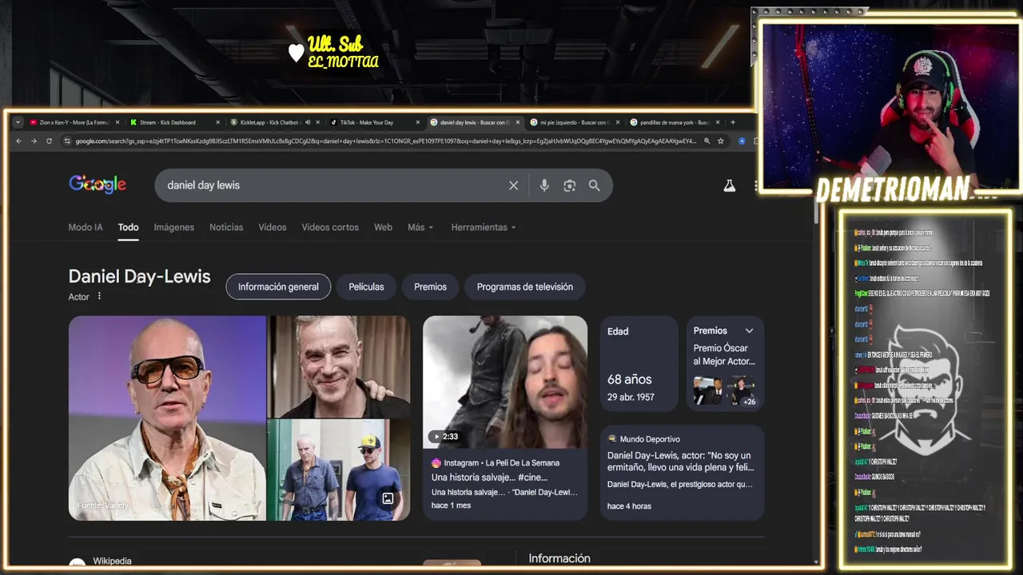Click the muted speaker icon on Kicklet tab
1023x575 pixels.
[308, 122]
